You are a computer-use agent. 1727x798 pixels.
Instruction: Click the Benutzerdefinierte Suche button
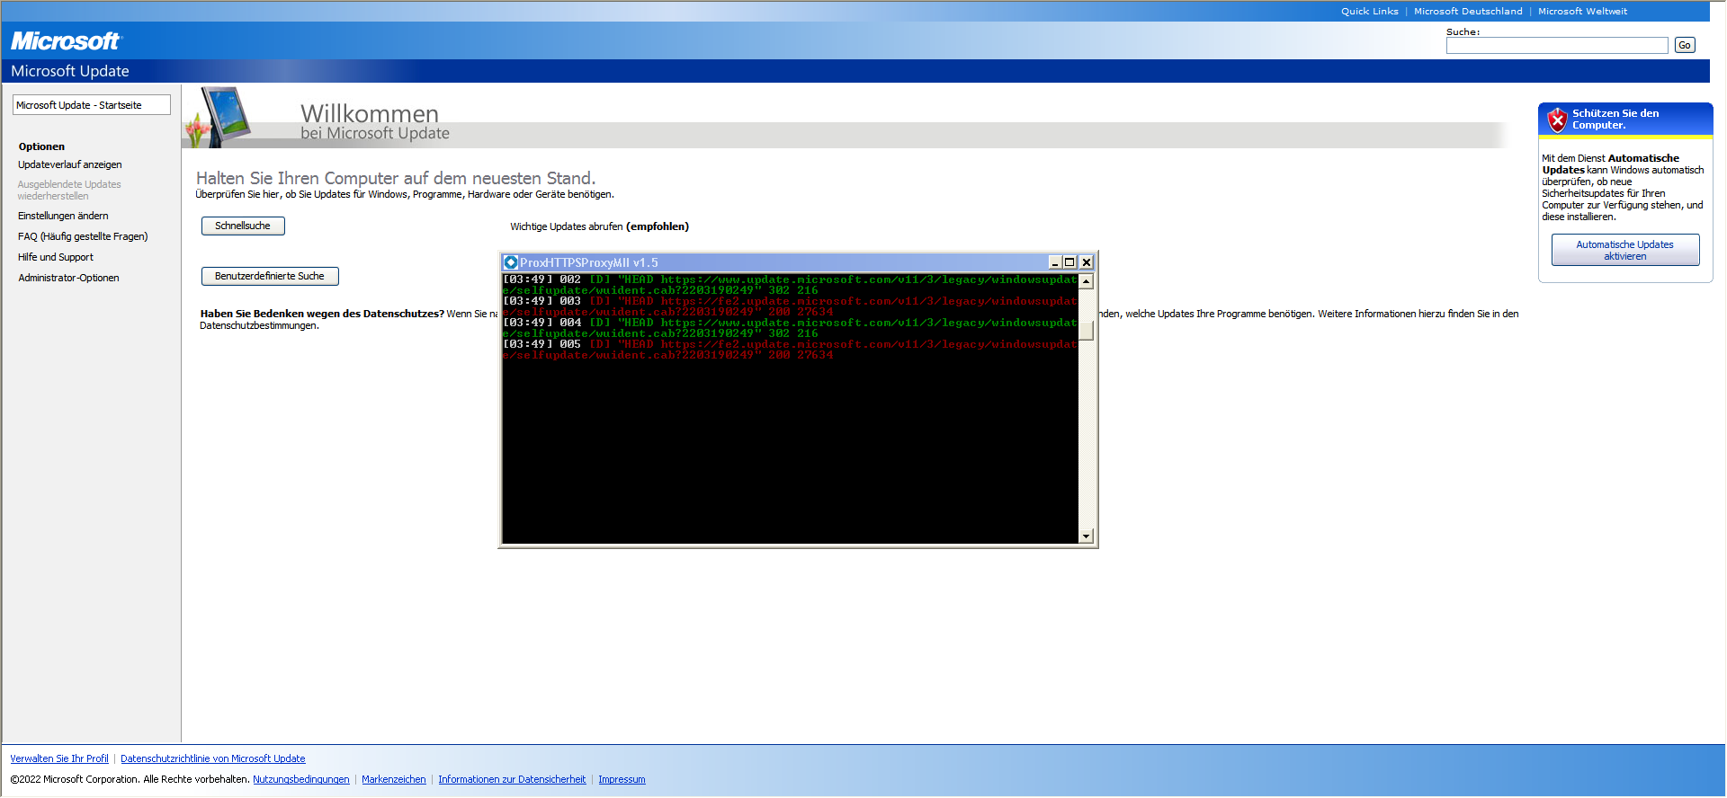click(270, 276)
